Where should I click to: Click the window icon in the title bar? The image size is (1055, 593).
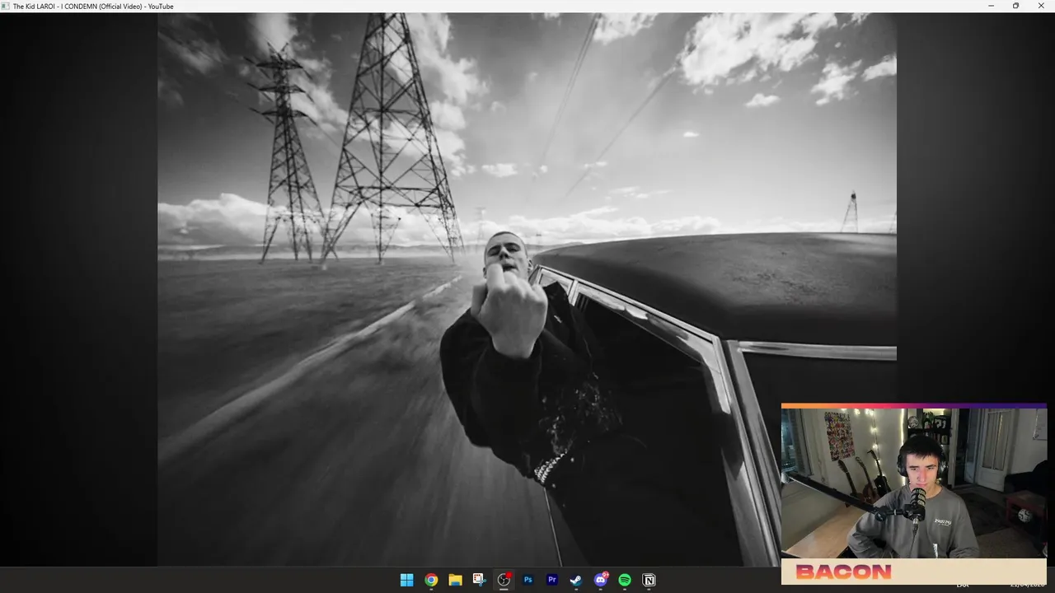[6, 6]
